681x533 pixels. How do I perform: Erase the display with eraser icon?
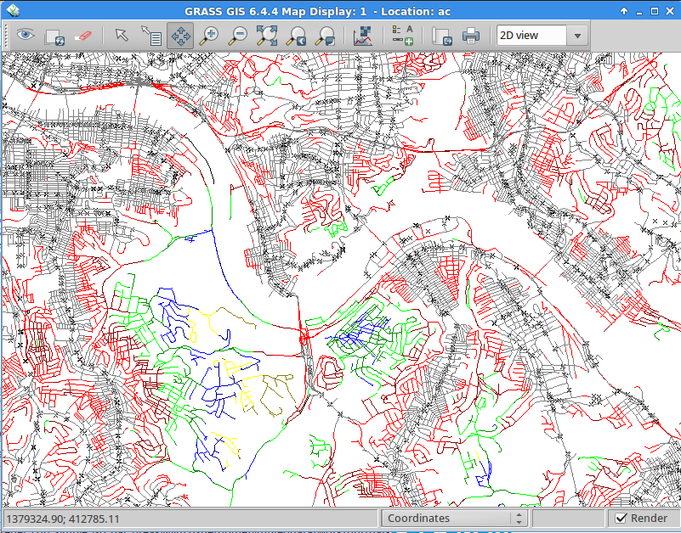[x=82, y=36]
